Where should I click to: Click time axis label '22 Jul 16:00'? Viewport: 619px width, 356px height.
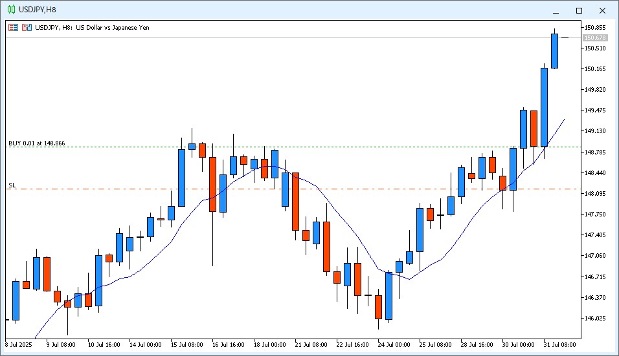point(352,345)
